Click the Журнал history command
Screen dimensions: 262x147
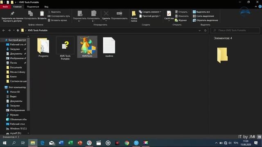181,20
